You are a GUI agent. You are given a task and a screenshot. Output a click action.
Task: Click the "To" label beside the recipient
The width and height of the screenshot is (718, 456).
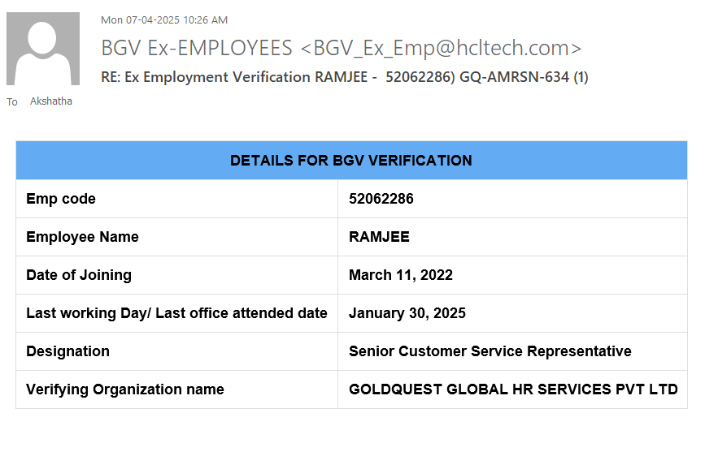pyautogui.click(x=12, y=102)
